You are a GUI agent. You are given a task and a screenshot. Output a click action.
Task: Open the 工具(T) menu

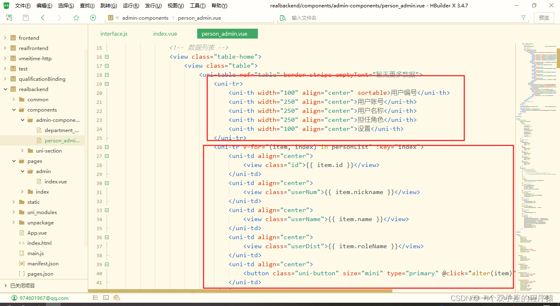tap(198, 6)
